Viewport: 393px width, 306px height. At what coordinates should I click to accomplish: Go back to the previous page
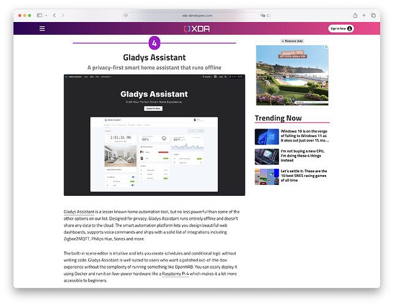54,15
